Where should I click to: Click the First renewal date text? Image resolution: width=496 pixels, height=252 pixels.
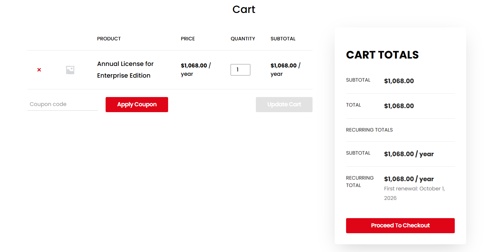(x=414, y=193)
